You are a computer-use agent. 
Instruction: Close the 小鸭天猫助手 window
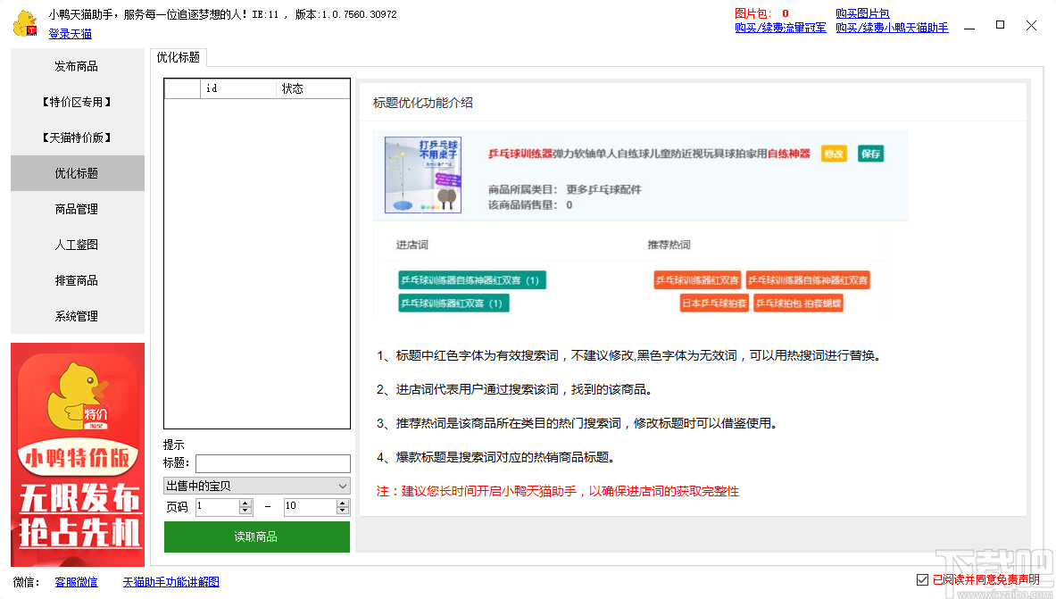tap(1031, 26)
